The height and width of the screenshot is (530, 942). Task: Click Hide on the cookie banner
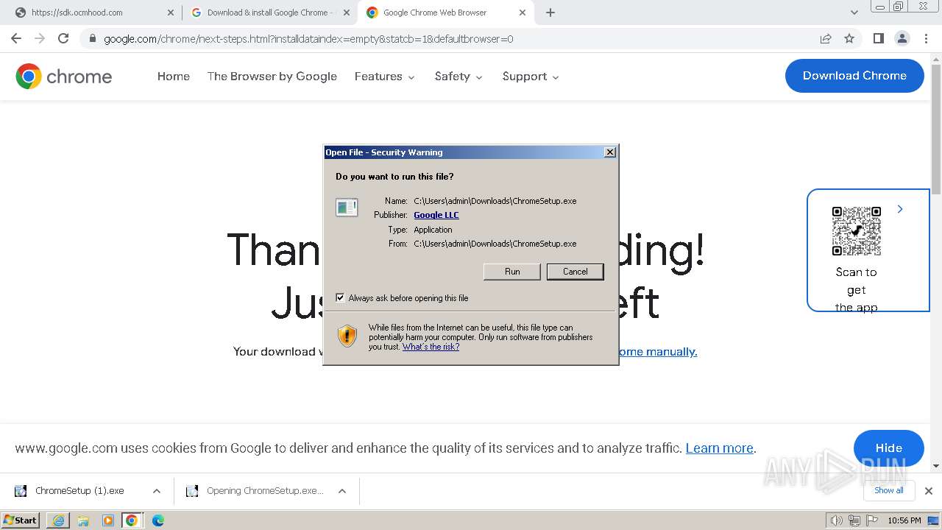[889, 448]
